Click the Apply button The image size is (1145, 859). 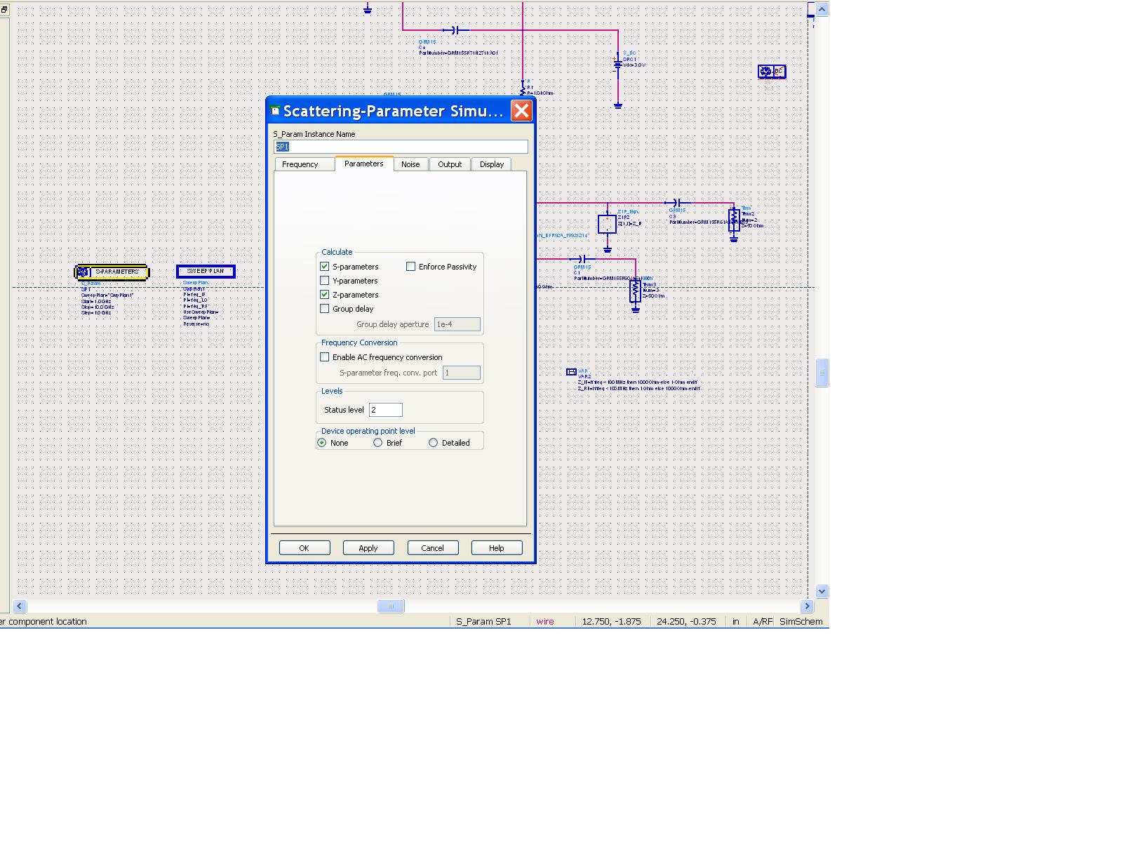[x=368, y=548]
